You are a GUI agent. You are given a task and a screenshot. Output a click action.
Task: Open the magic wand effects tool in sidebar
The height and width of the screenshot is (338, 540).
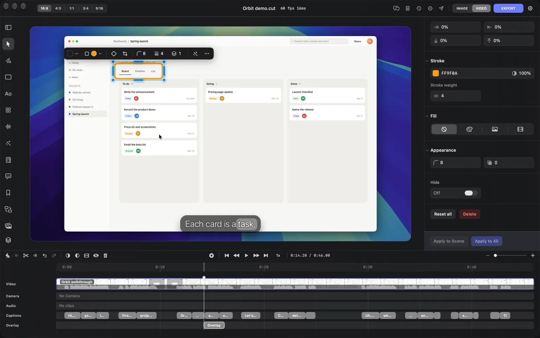tap(8, 143)
